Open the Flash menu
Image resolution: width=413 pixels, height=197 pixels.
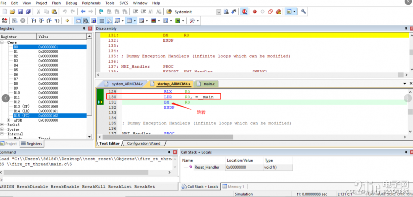pos(56,3)
